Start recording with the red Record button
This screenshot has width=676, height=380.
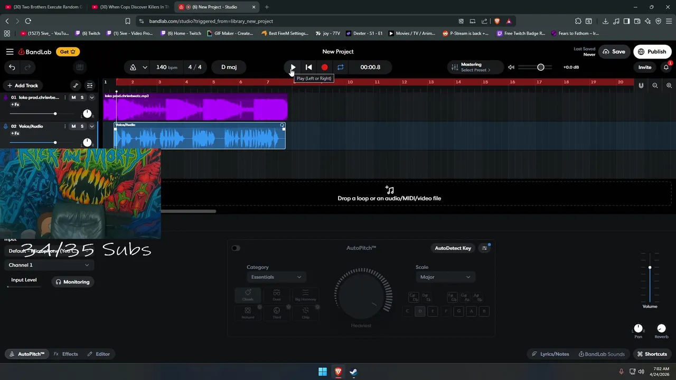(x=325, y=67)
